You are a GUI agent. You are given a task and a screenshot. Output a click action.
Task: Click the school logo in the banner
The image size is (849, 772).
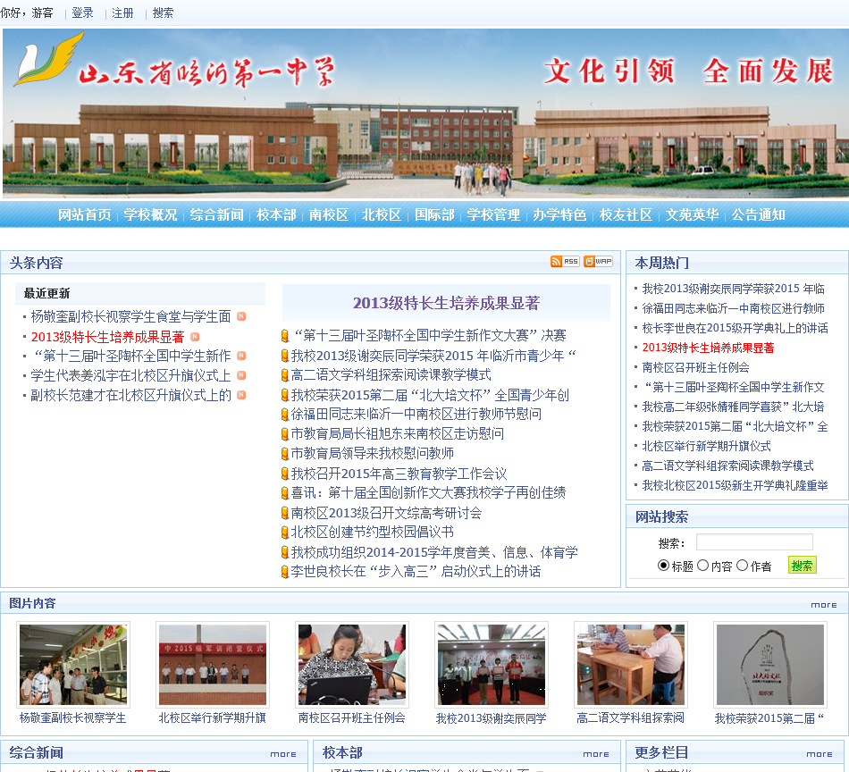pyautogui.click(x=49, y=58)
